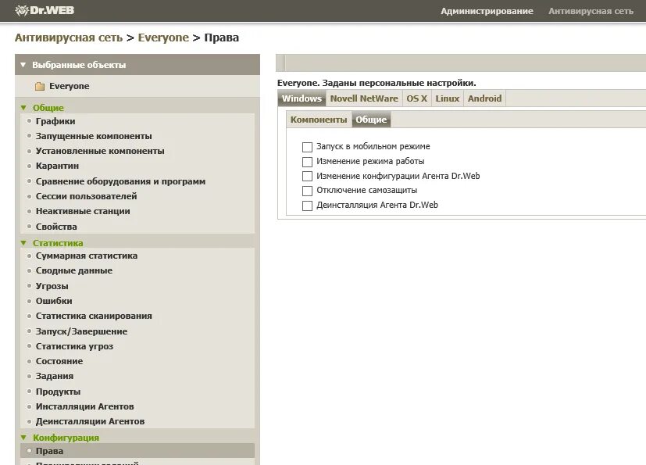
Task: Open the Угрозы report
Action: (52, 286)
